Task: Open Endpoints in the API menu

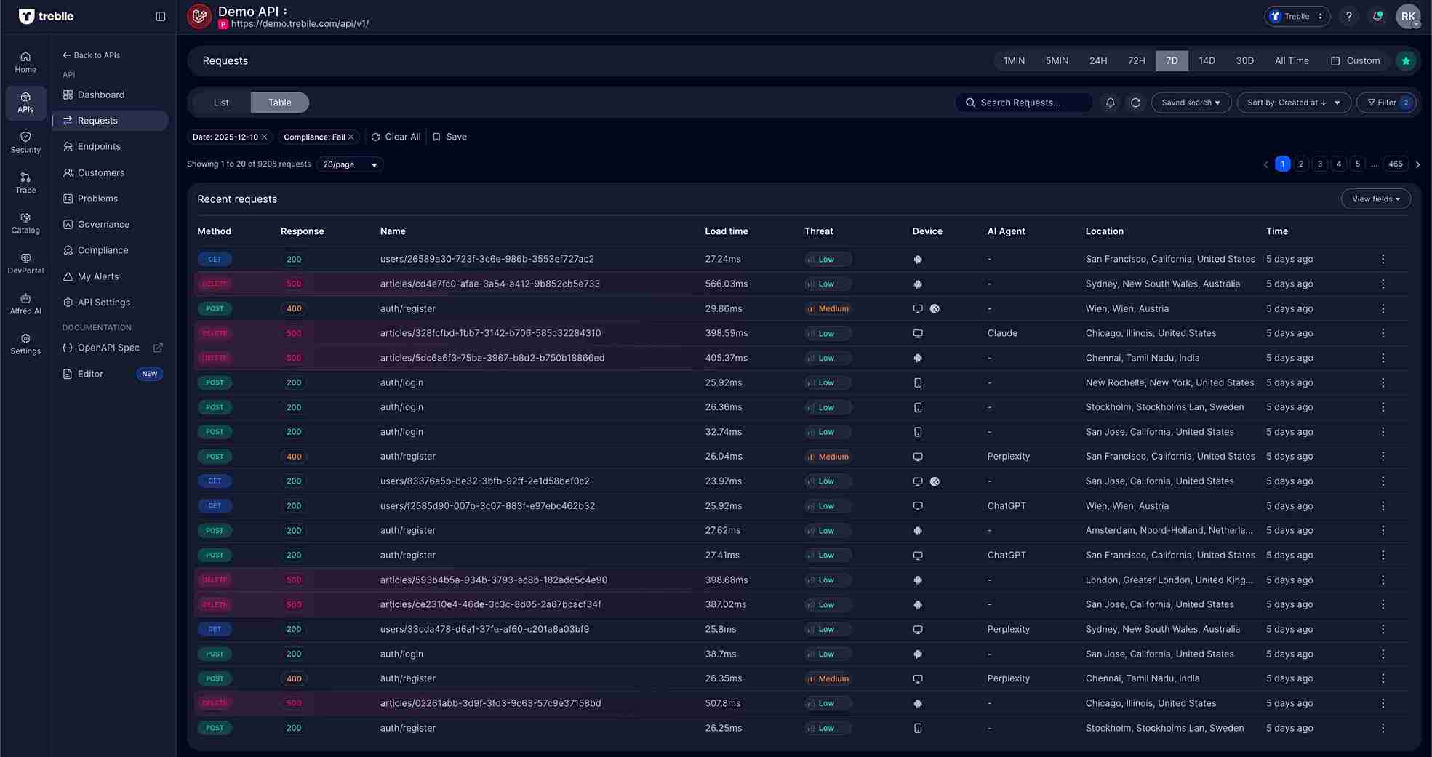Action: point(99,146)
